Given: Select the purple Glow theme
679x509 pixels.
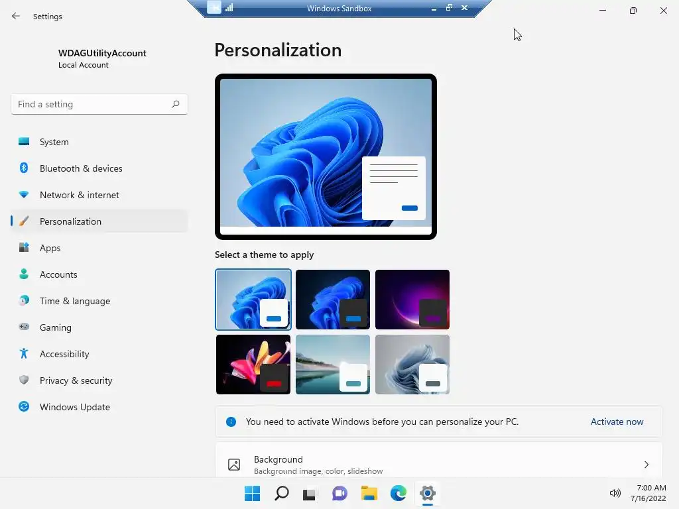Looking at the screenshot, I should [x=412, y=300].
